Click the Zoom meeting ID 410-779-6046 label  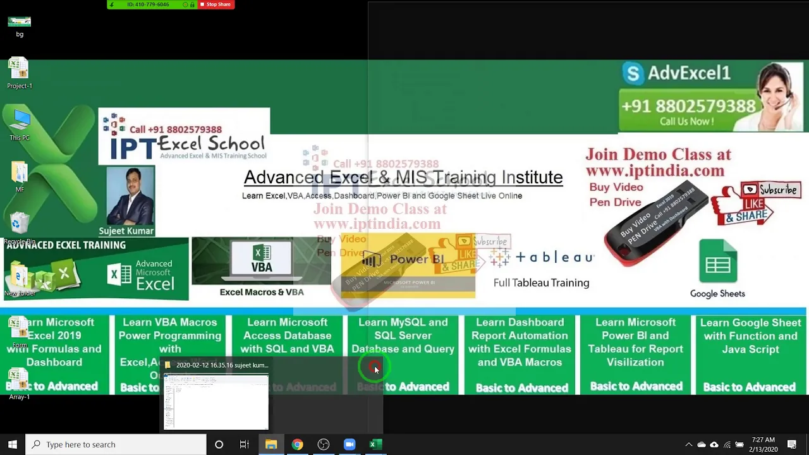click(x=148, y=4)
